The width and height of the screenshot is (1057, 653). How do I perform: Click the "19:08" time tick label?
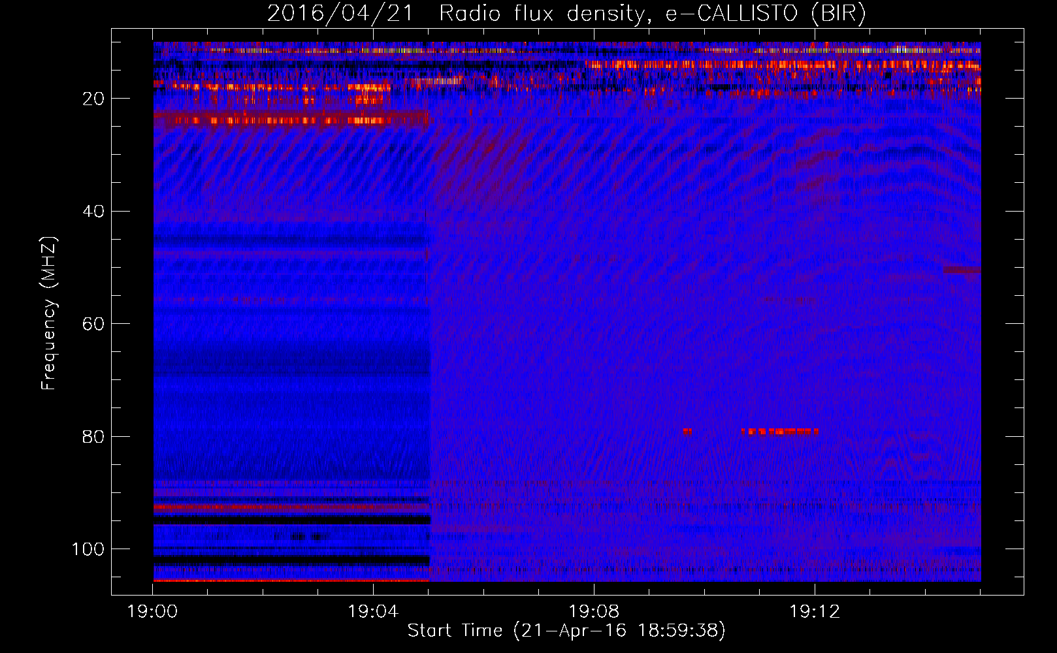pyautogui.click(x=594, y=612)
